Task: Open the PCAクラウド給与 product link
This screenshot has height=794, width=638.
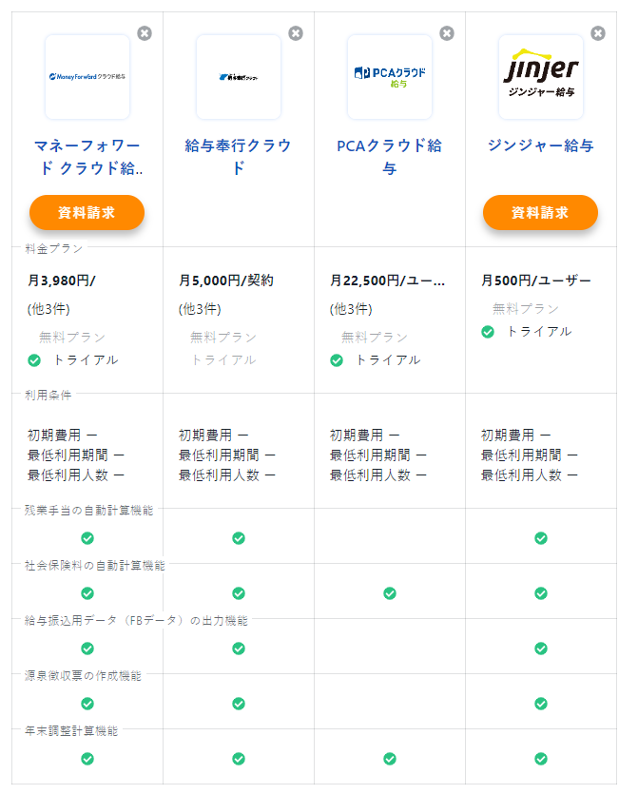Action: (x=390, y=157)
